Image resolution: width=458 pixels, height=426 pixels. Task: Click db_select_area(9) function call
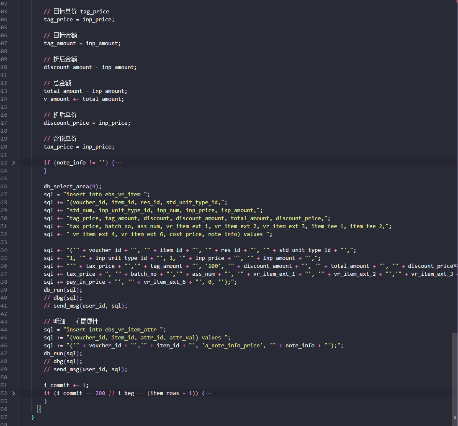(72, 186)
